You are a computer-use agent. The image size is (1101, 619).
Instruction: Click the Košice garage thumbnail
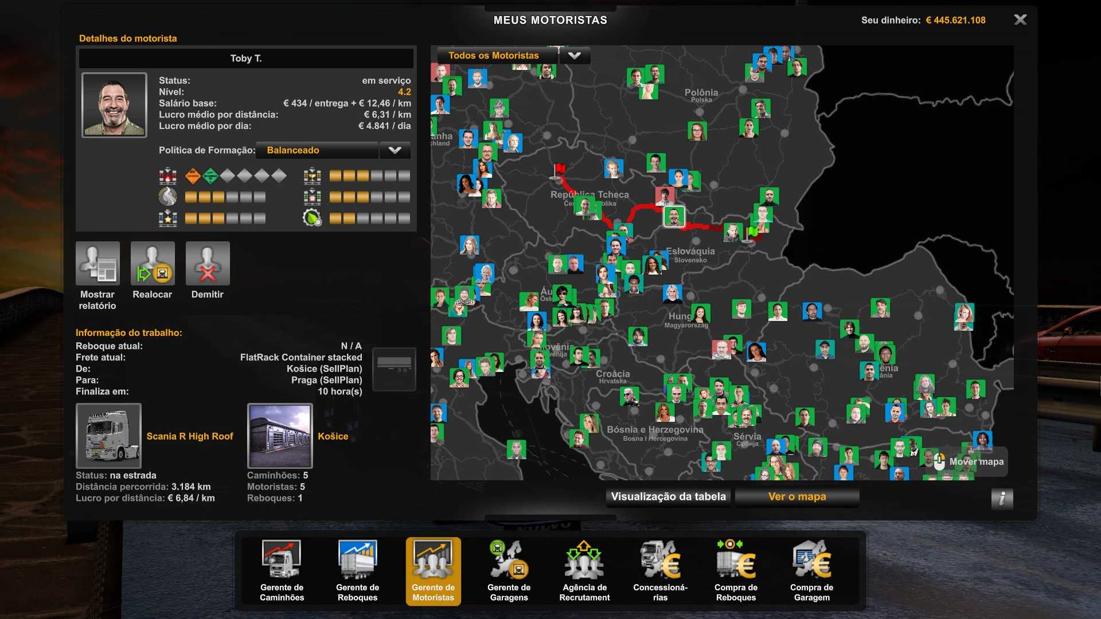click(280, 436)
